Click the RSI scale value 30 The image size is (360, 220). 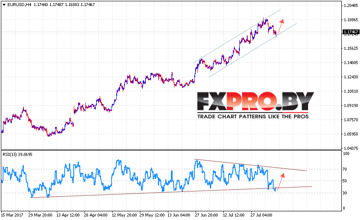(x=345, y=193)
